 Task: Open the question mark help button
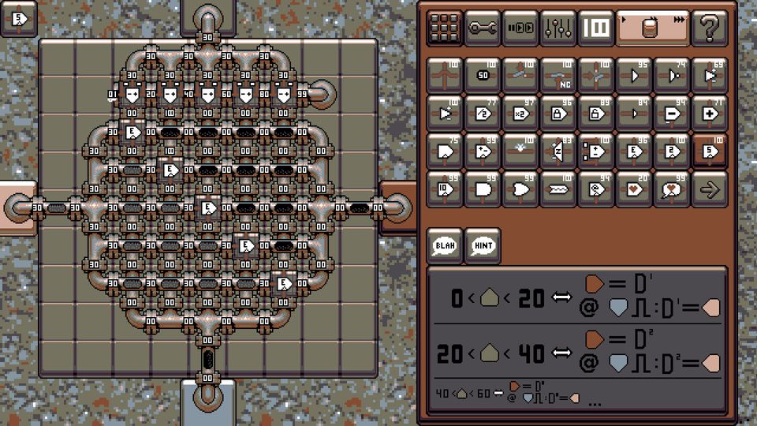pyautogui.click(x=709, y=28)
